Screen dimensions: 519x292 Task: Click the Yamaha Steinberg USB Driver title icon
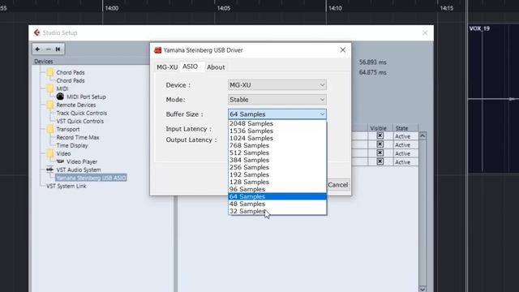(158, 50)
